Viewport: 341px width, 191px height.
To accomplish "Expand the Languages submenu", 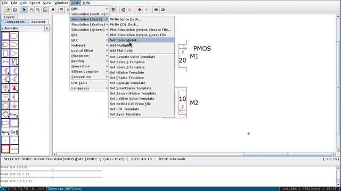I will [x=89, y=88].
